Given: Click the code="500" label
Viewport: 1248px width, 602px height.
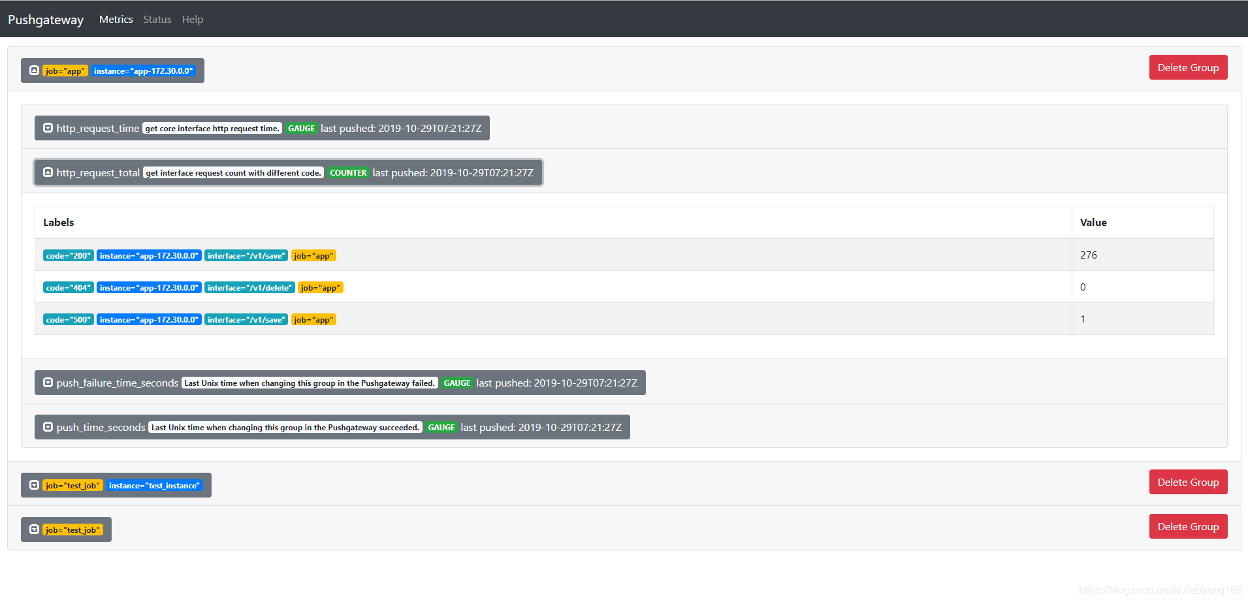Looking at the screenshot, I should (69, 320).
